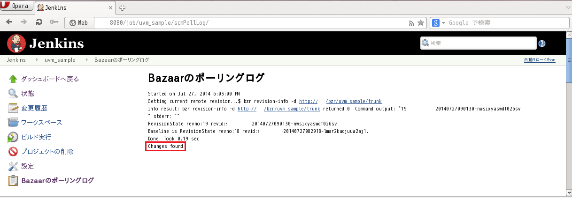The height and width of the screenshot is (198, 572).
Task: Expand arrow after Jenkins breadcrumb
Action: point(37,60)
